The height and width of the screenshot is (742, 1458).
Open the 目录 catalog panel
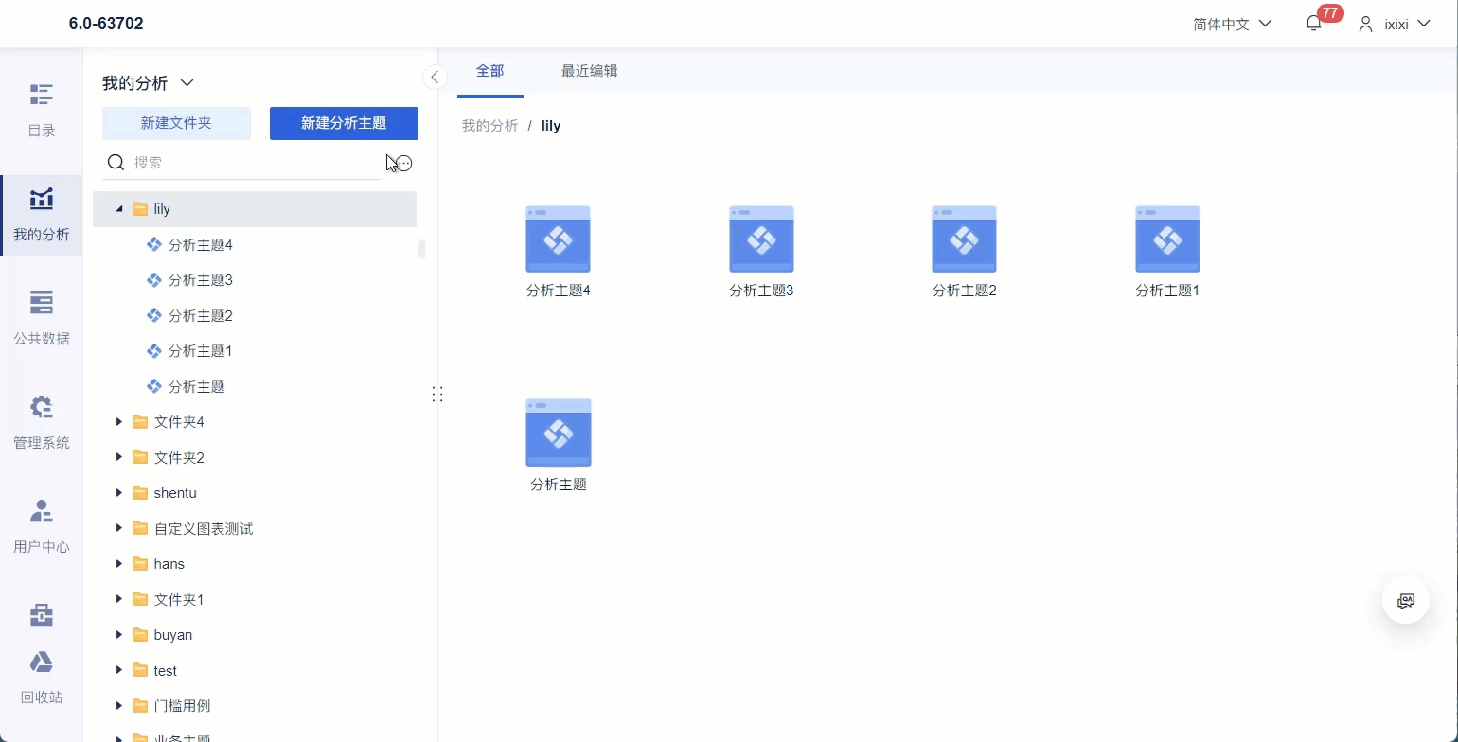click(41, 109)
